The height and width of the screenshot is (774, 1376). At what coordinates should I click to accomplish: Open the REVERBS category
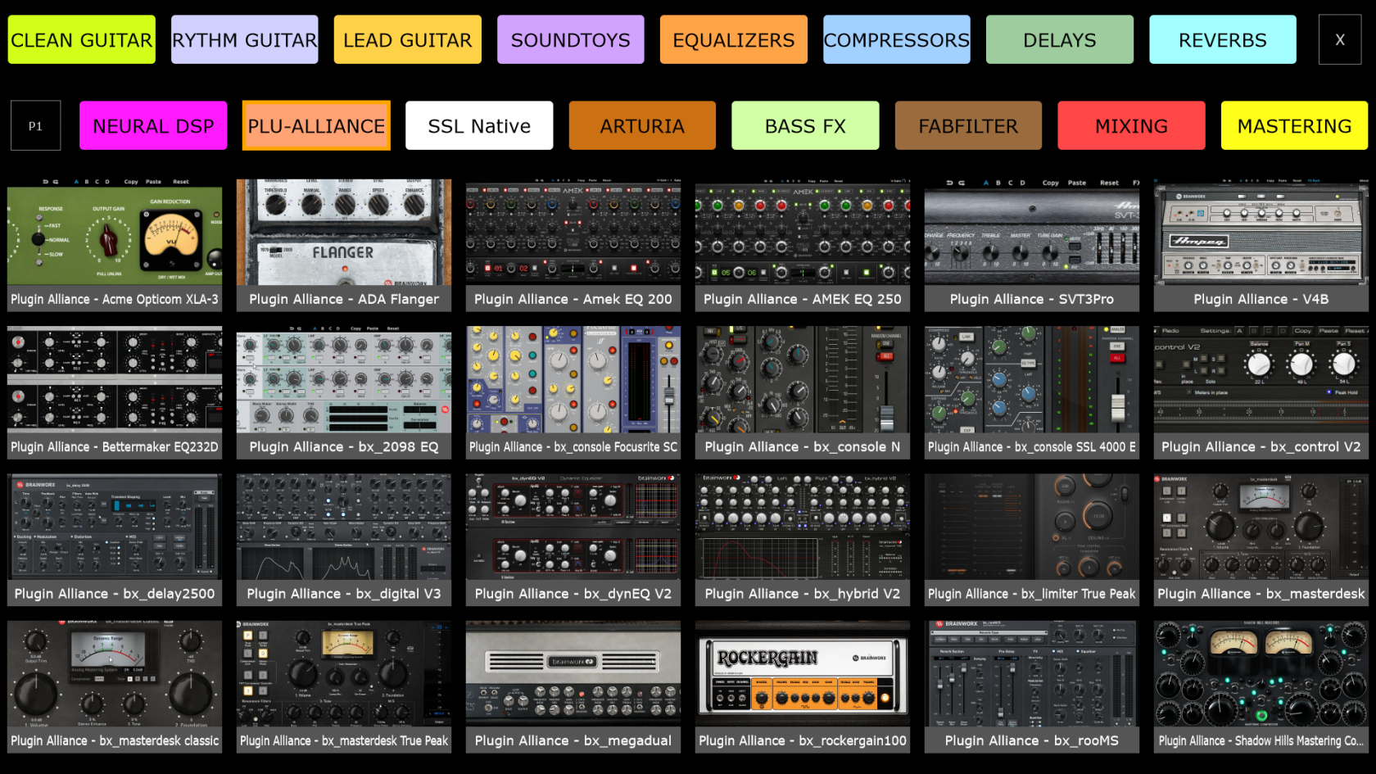tap(1223, 39)
